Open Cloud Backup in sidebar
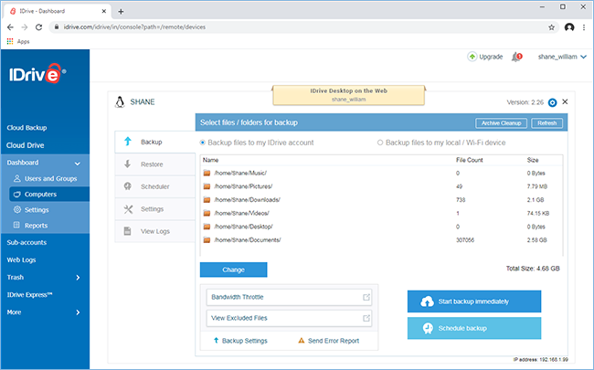This screenshot has height=370, width=594. [27, 128]
